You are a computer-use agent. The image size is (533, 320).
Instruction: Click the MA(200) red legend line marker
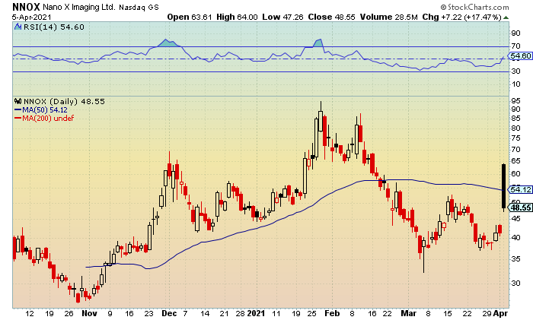18,118
